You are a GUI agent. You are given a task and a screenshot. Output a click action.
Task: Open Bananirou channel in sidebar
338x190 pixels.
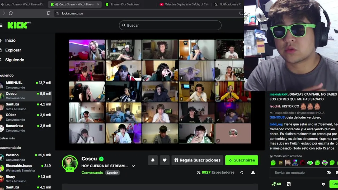[x=26, y=128]
